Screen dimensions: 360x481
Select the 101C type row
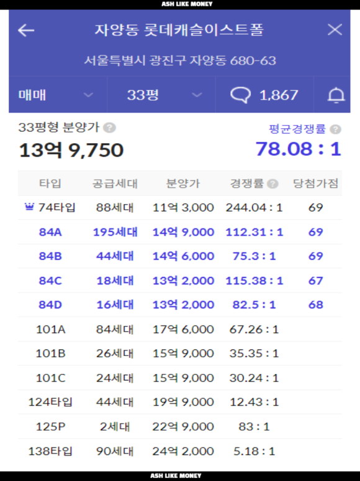click(180, 378)
